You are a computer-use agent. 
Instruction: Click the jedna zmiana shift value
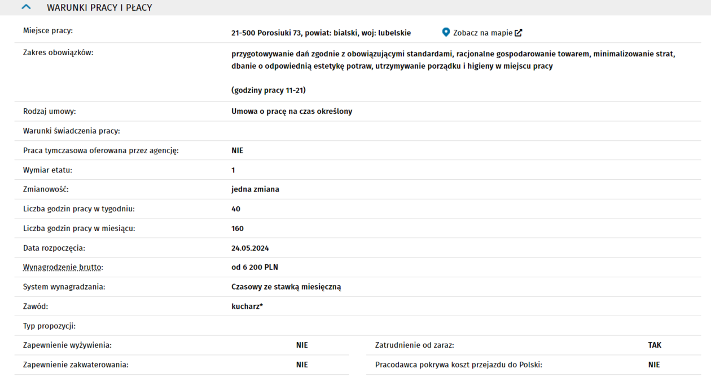[x=255, y=189]
